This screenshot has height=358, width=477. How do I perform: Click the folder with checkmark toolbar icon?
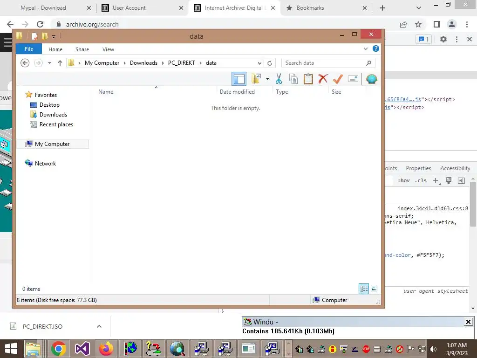coord(257,79)
